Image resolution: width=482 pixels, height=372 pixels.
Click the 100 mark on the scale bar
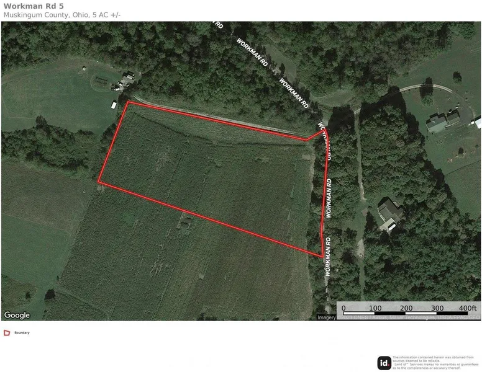[x=375, y=308]
